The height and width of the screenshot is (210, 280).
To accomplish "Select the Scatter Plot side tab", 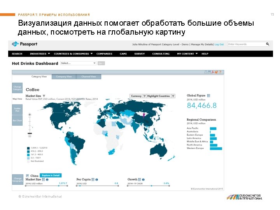I will point(17,110).
